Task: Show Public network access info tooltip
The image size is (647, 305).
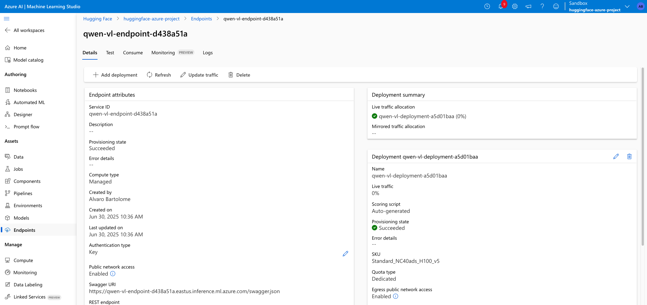Action: coord(112,274)
